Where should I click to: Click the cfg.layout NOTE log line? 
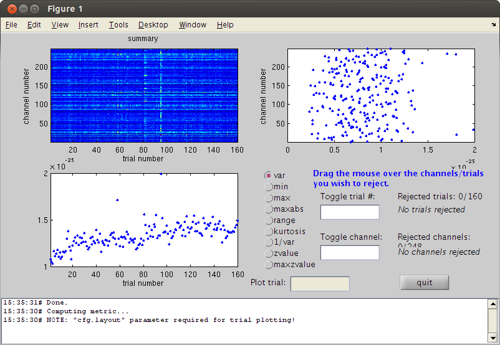coord(149,320)
